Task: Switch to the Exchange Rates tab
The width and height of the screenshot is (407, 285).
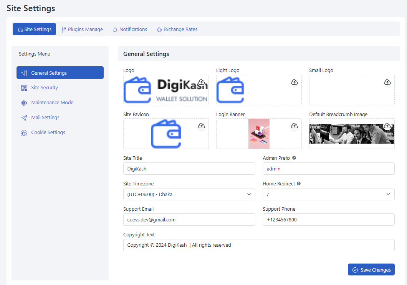Action: tap(177, 29)
